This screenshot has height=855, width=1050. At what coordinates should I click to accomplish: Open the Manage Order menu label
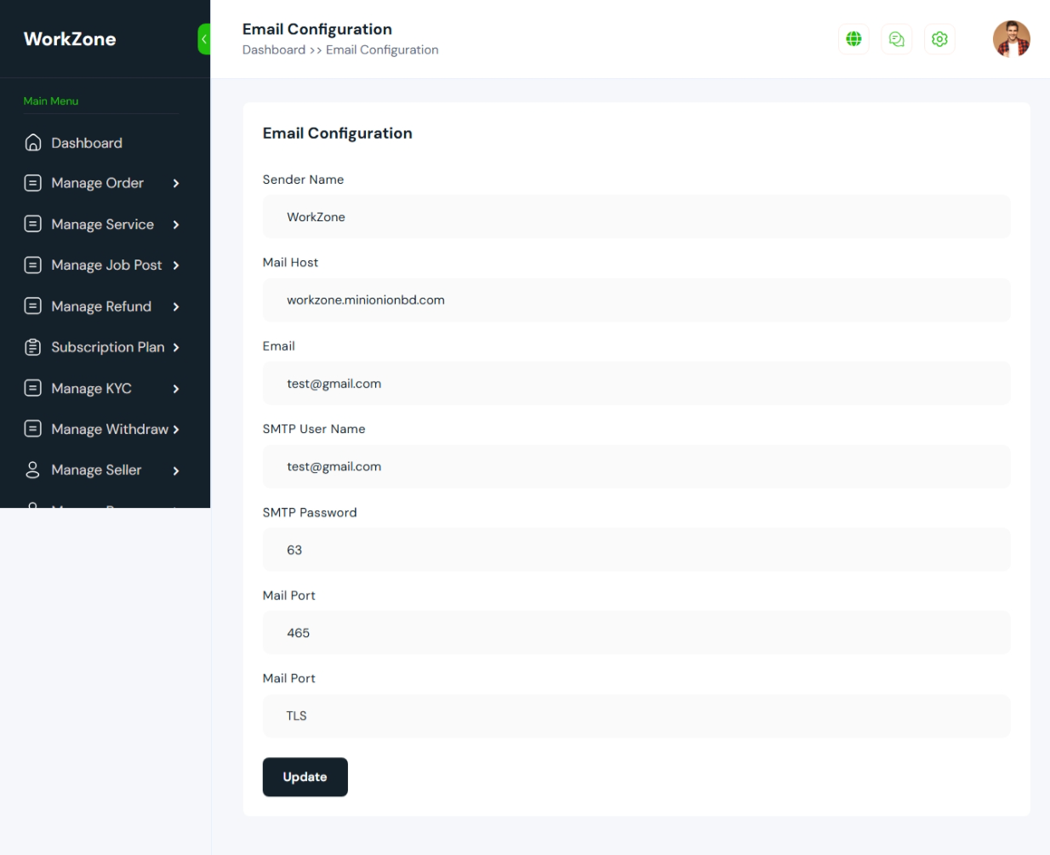(97, 183)
